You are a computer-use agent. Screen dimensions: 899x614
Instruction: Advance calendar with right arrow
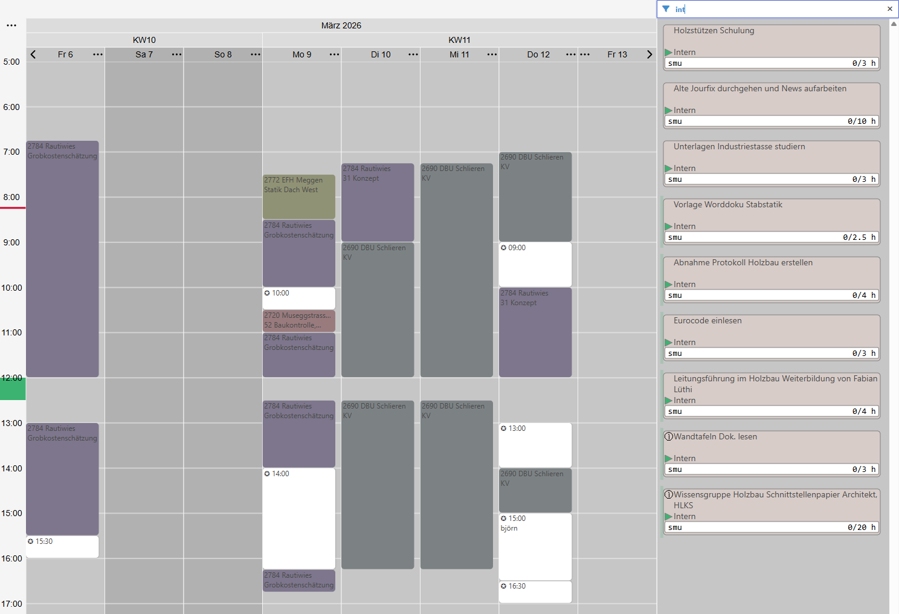point(649,54)
